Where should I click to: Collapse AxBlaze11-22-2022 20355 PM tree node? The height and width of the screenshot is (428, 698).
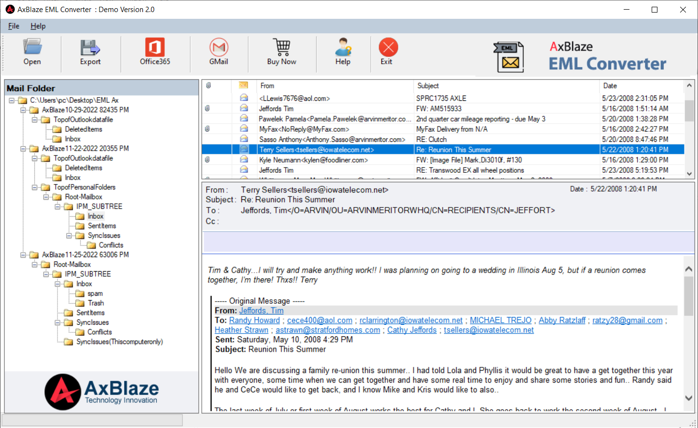pyautogui.click(x=23, y=149)
